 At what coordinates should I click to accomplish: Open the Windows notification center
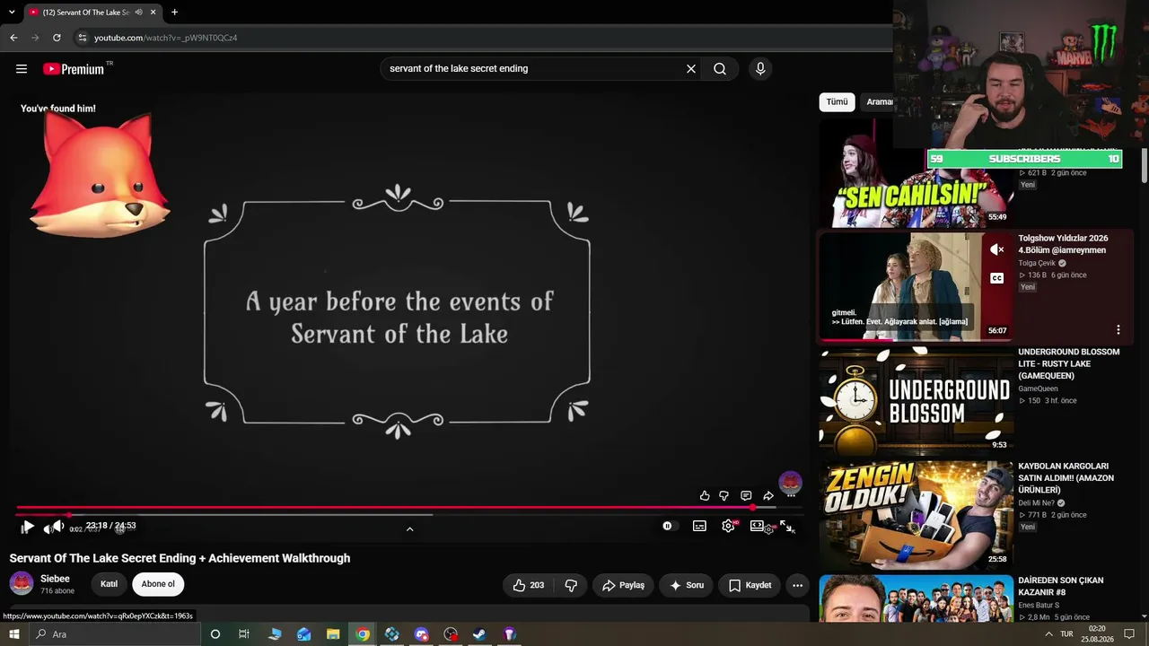(1130, 634)
